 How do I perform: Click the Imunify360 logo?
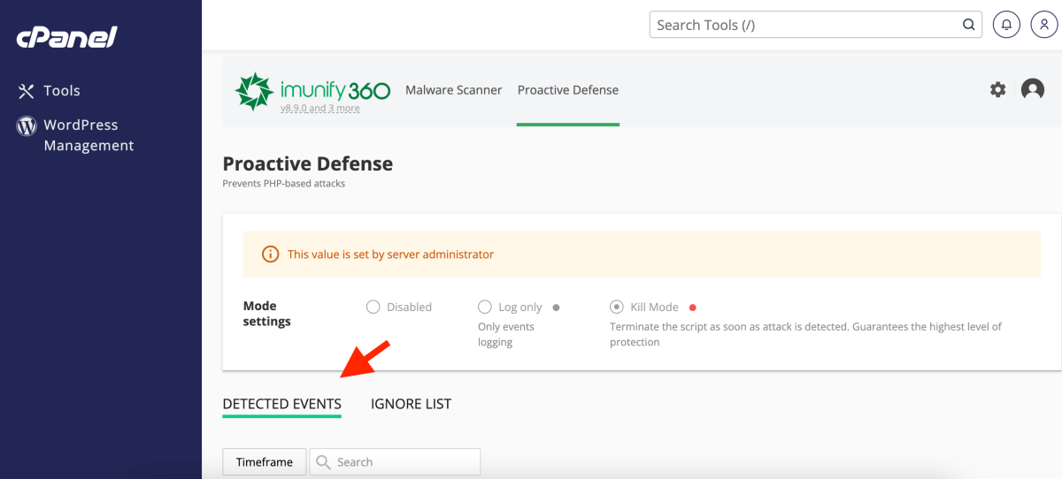click(x=312, y=90)
